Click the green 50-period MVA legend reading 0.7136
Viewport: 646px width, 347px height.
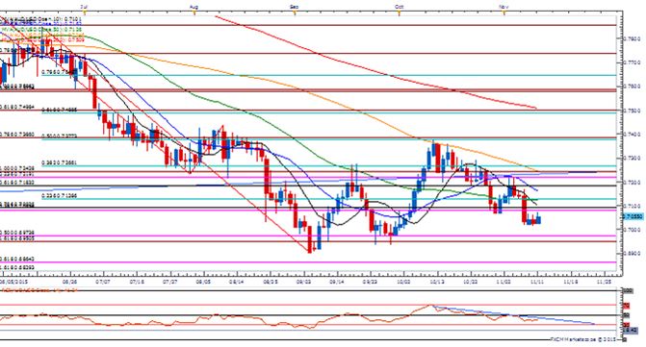coord(41,30)
